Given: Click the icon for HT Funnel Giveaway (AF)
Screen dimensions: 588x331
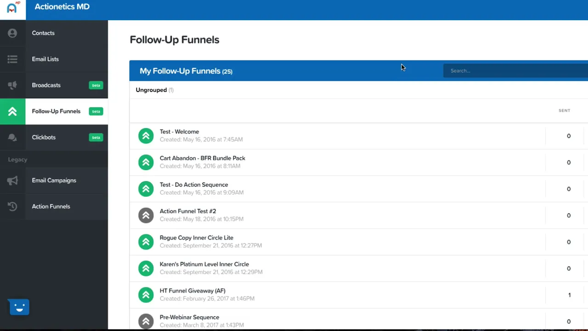Looking at the screenshot, I should click(146, 295).
